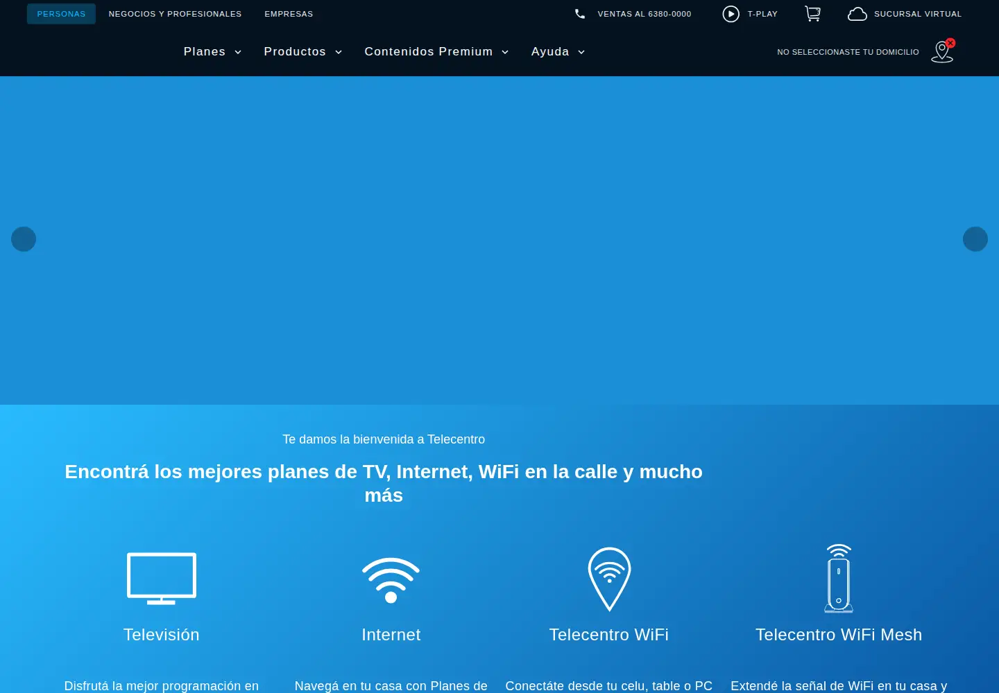Click No seleccionaste tu domicilio
The width and height of the screenshot is (999, 693).
[848, 52]
